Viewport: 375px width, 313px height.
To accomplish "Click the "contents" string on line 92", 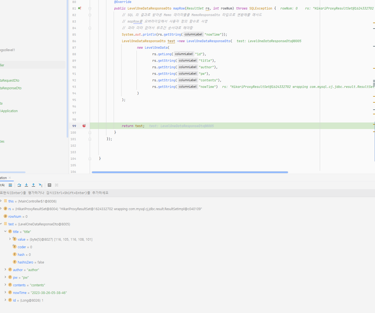I will point(209,80).
